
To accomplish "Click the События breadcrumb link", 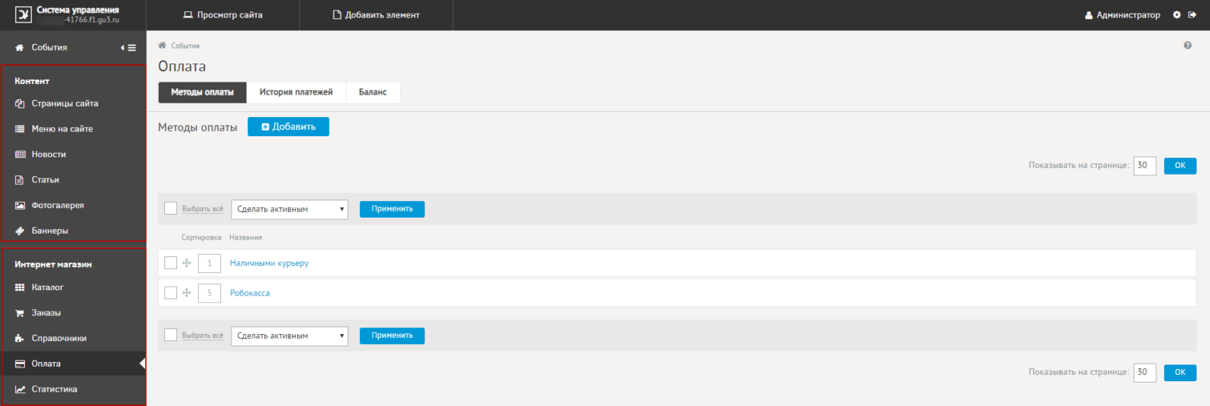I will pos(185,46).
